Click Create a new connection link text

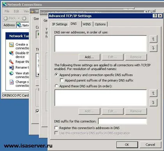[22, 46]
